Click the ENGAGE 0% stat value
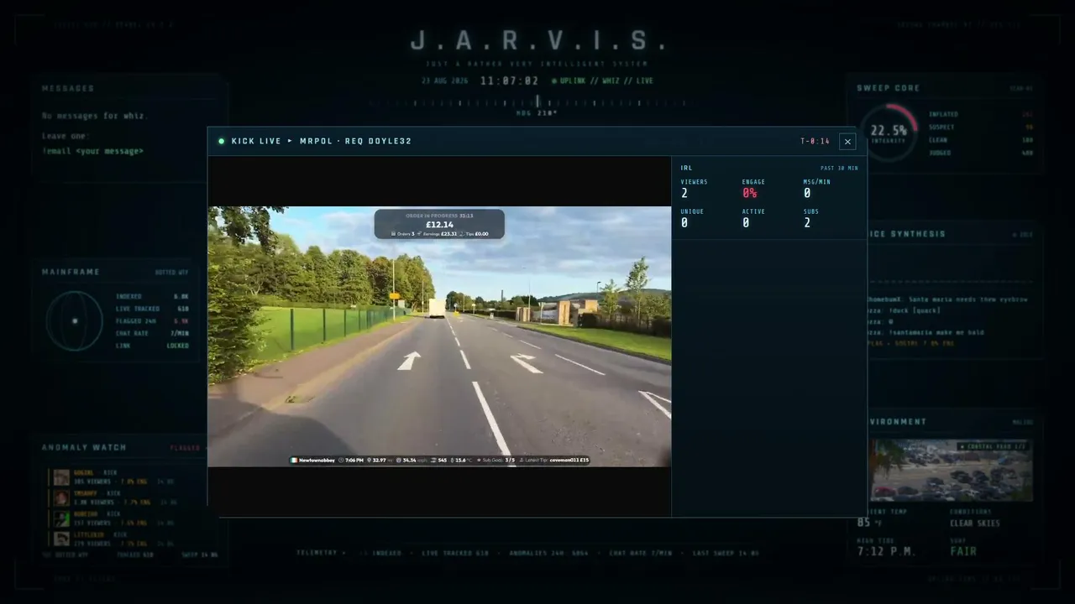 [x=749, y=193]
